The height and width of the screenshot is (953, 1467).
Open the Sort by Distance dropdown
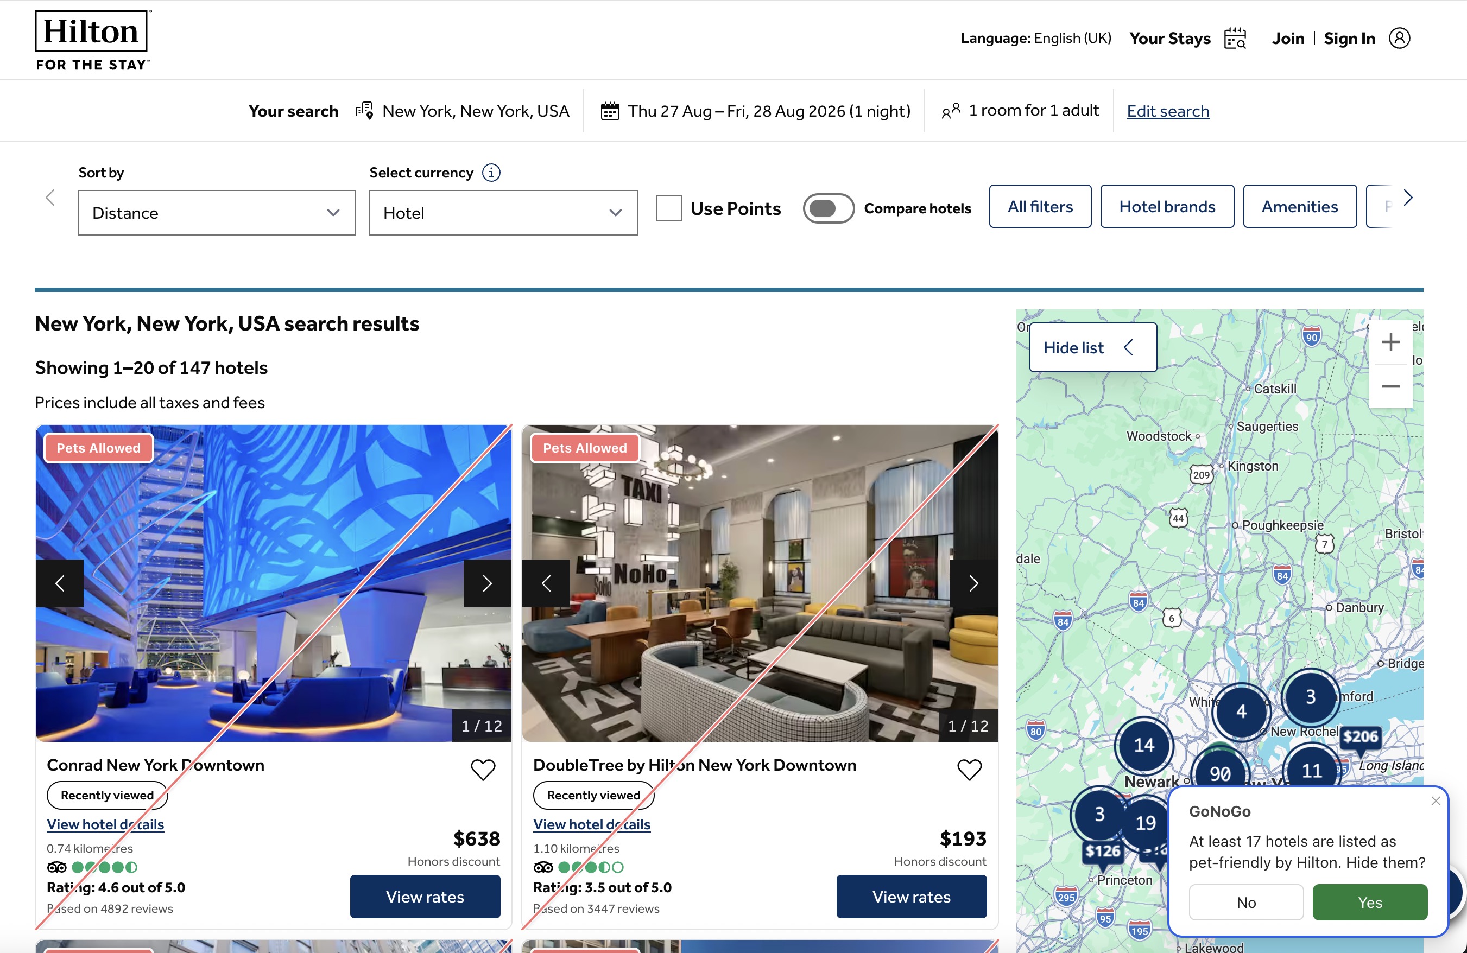(217, 213)
